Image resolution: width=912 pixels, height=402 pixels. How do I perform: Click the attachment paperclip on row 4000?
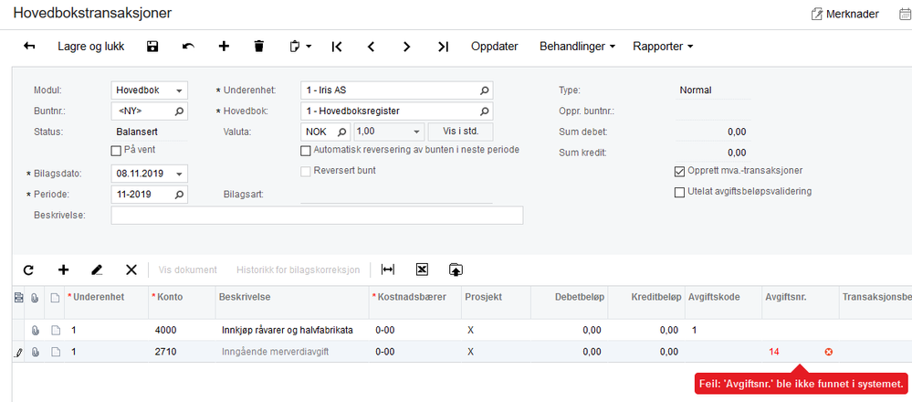click(35, 331)
